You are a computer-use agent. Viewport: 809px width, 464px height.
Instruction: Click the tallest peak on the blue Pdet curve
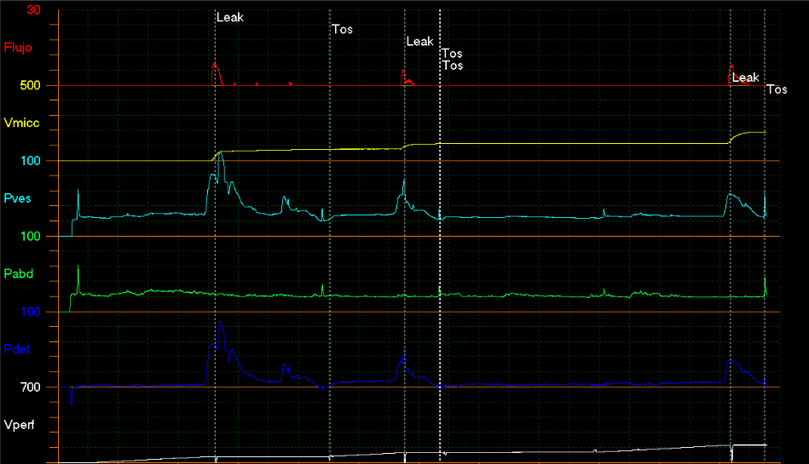pyautogui.click(x=221, y=323)
